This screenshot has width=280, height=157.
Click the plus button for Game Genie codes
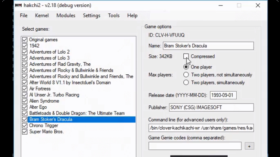coord(249,146)
